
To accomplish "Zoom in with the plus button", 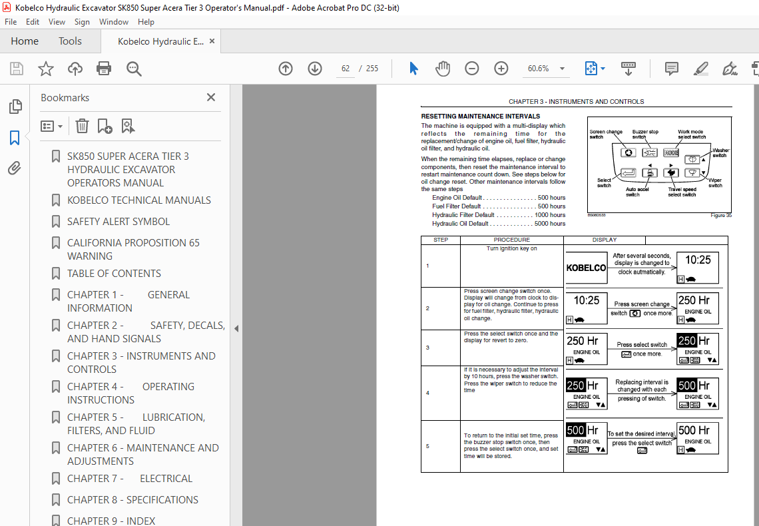I will [501, 69].
